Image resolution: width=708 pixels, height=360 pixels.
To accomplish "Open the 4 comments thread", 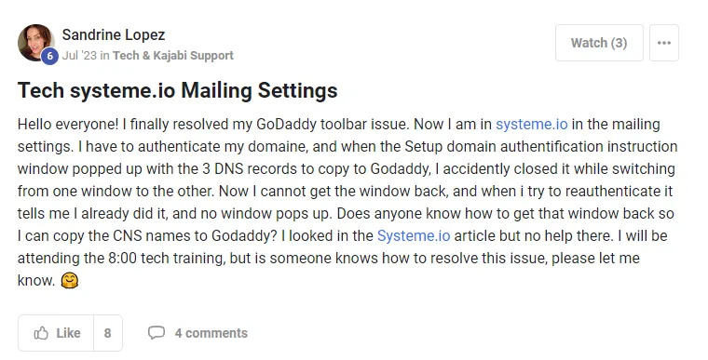I will pyautogui.click(x=211, y=333).
